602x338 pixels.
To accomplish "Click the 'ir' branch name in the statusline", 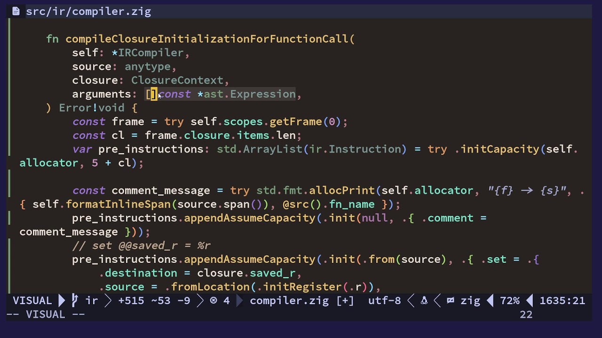I will (x=91, y=300).
